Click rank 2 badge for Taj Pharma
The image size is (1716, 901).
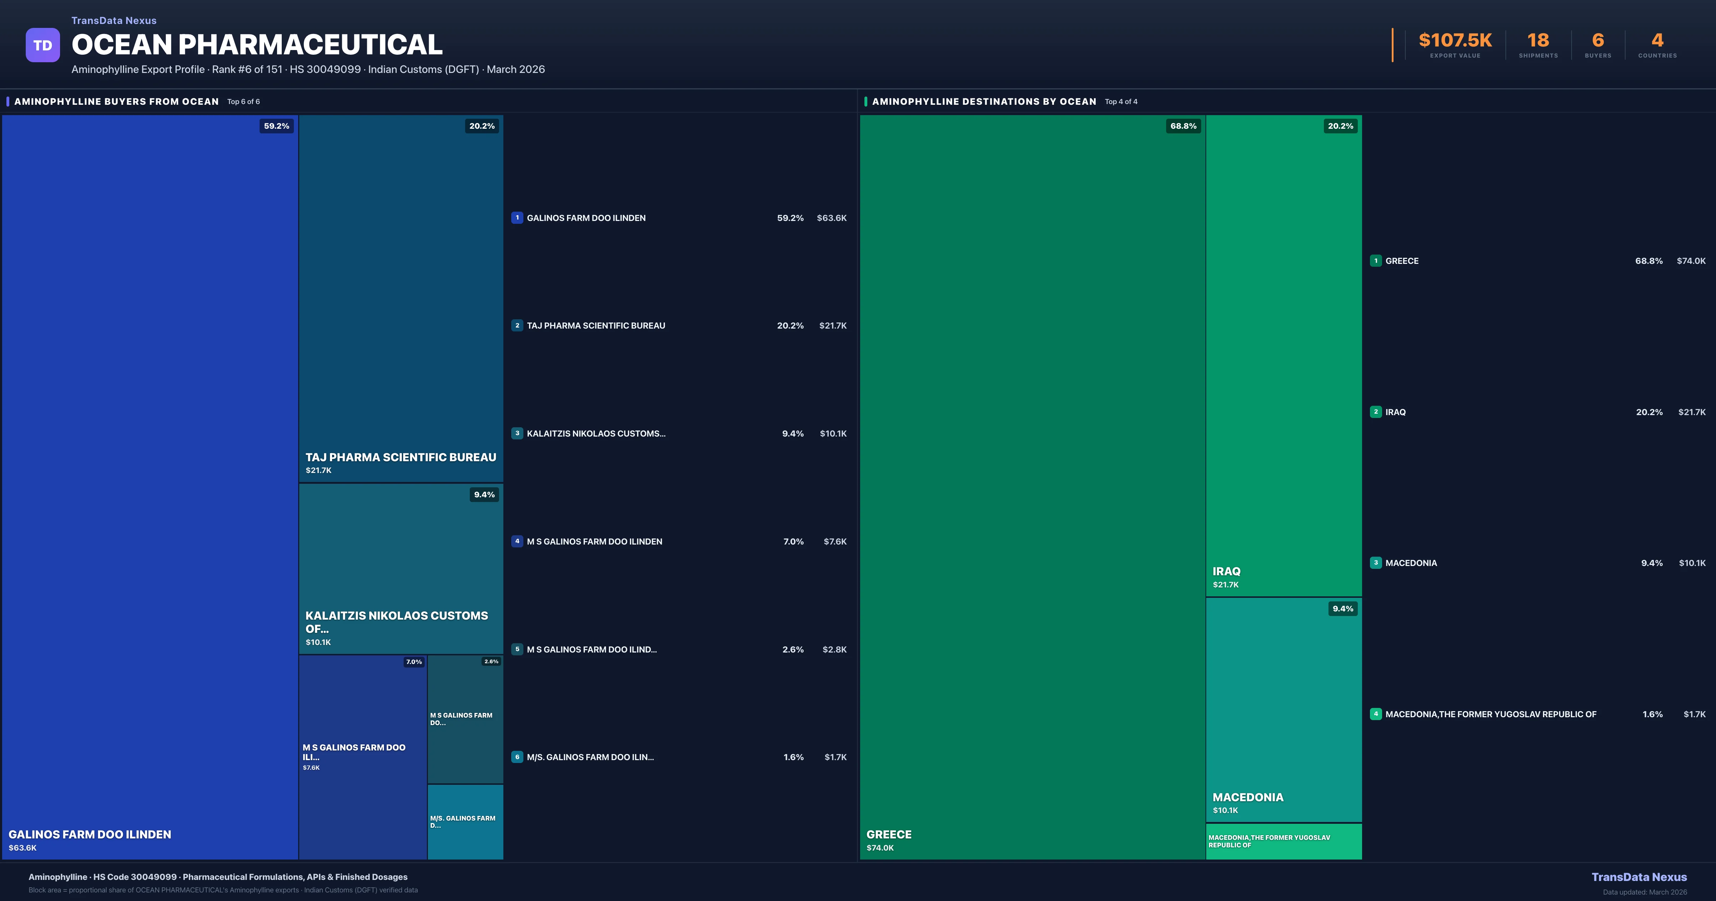point(517,326)
